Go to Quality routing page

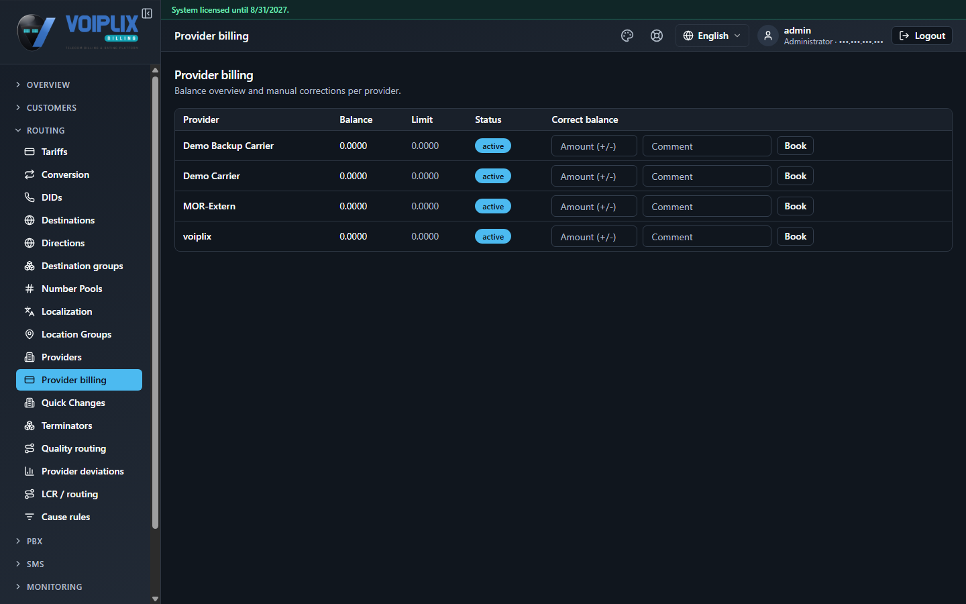[x=79, y=448]
